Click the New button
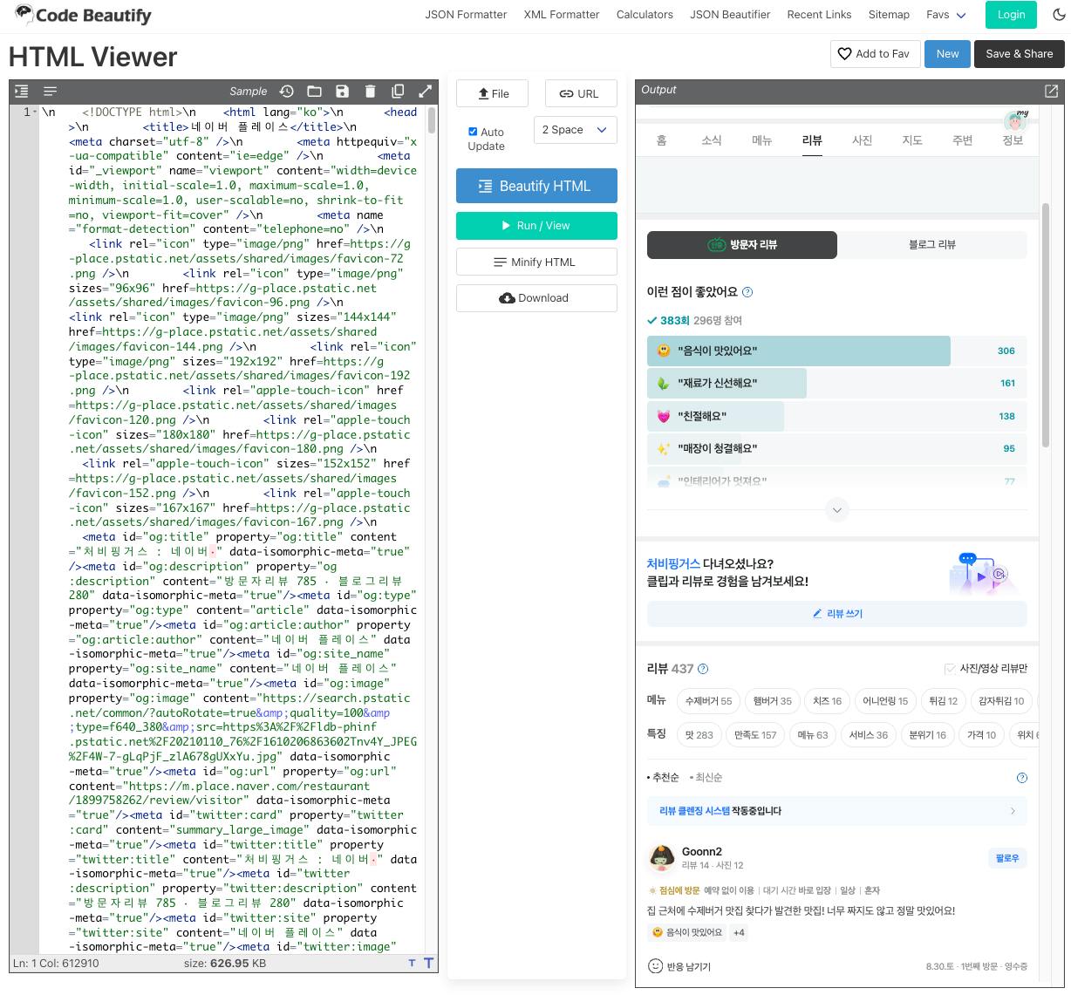 click(x=947, y=54)
